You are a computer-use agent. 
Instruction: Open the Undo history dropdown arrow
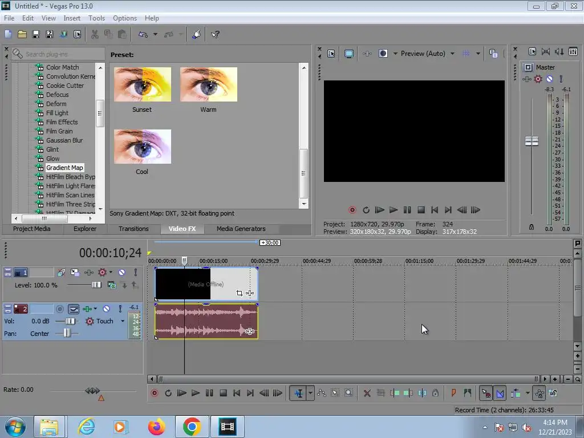click(x=155, y=34)
